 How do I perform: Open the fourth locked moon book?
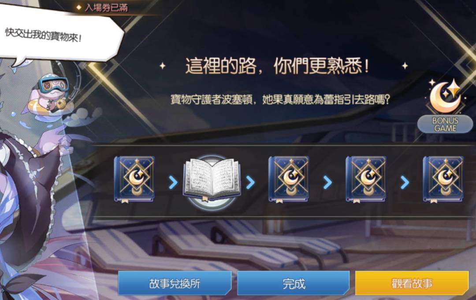[x=366, y=179]
